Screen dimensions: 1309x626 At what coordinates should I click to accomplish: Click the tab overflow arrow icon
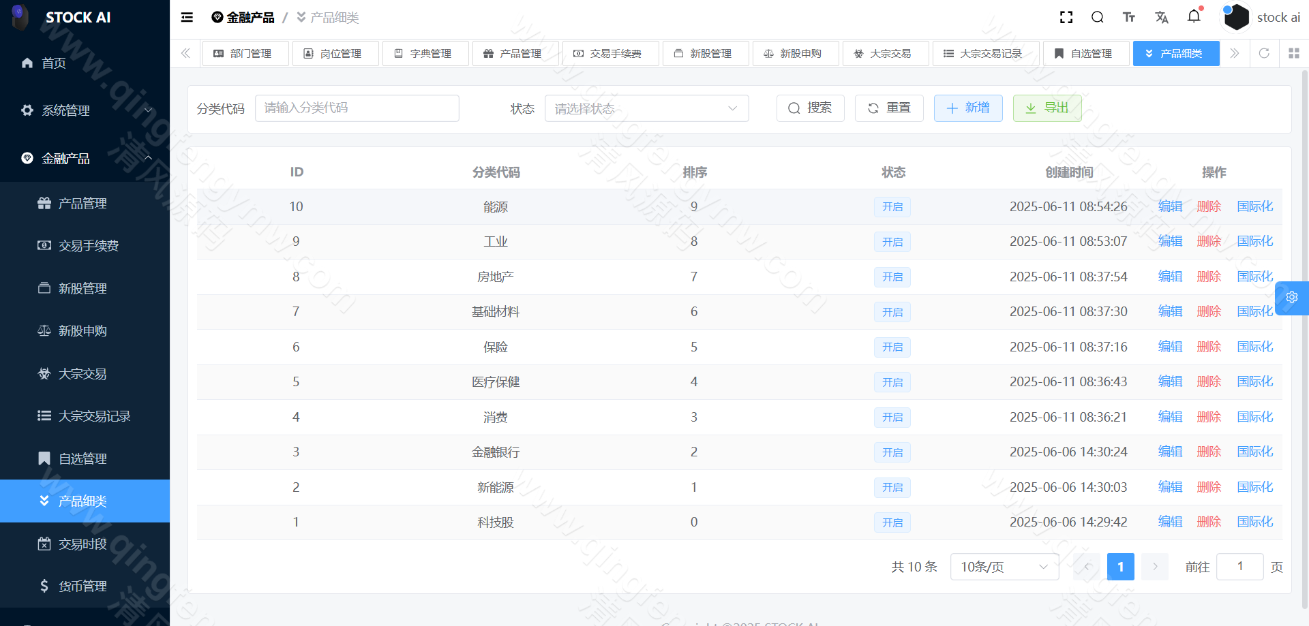(x=1235, y=53)
